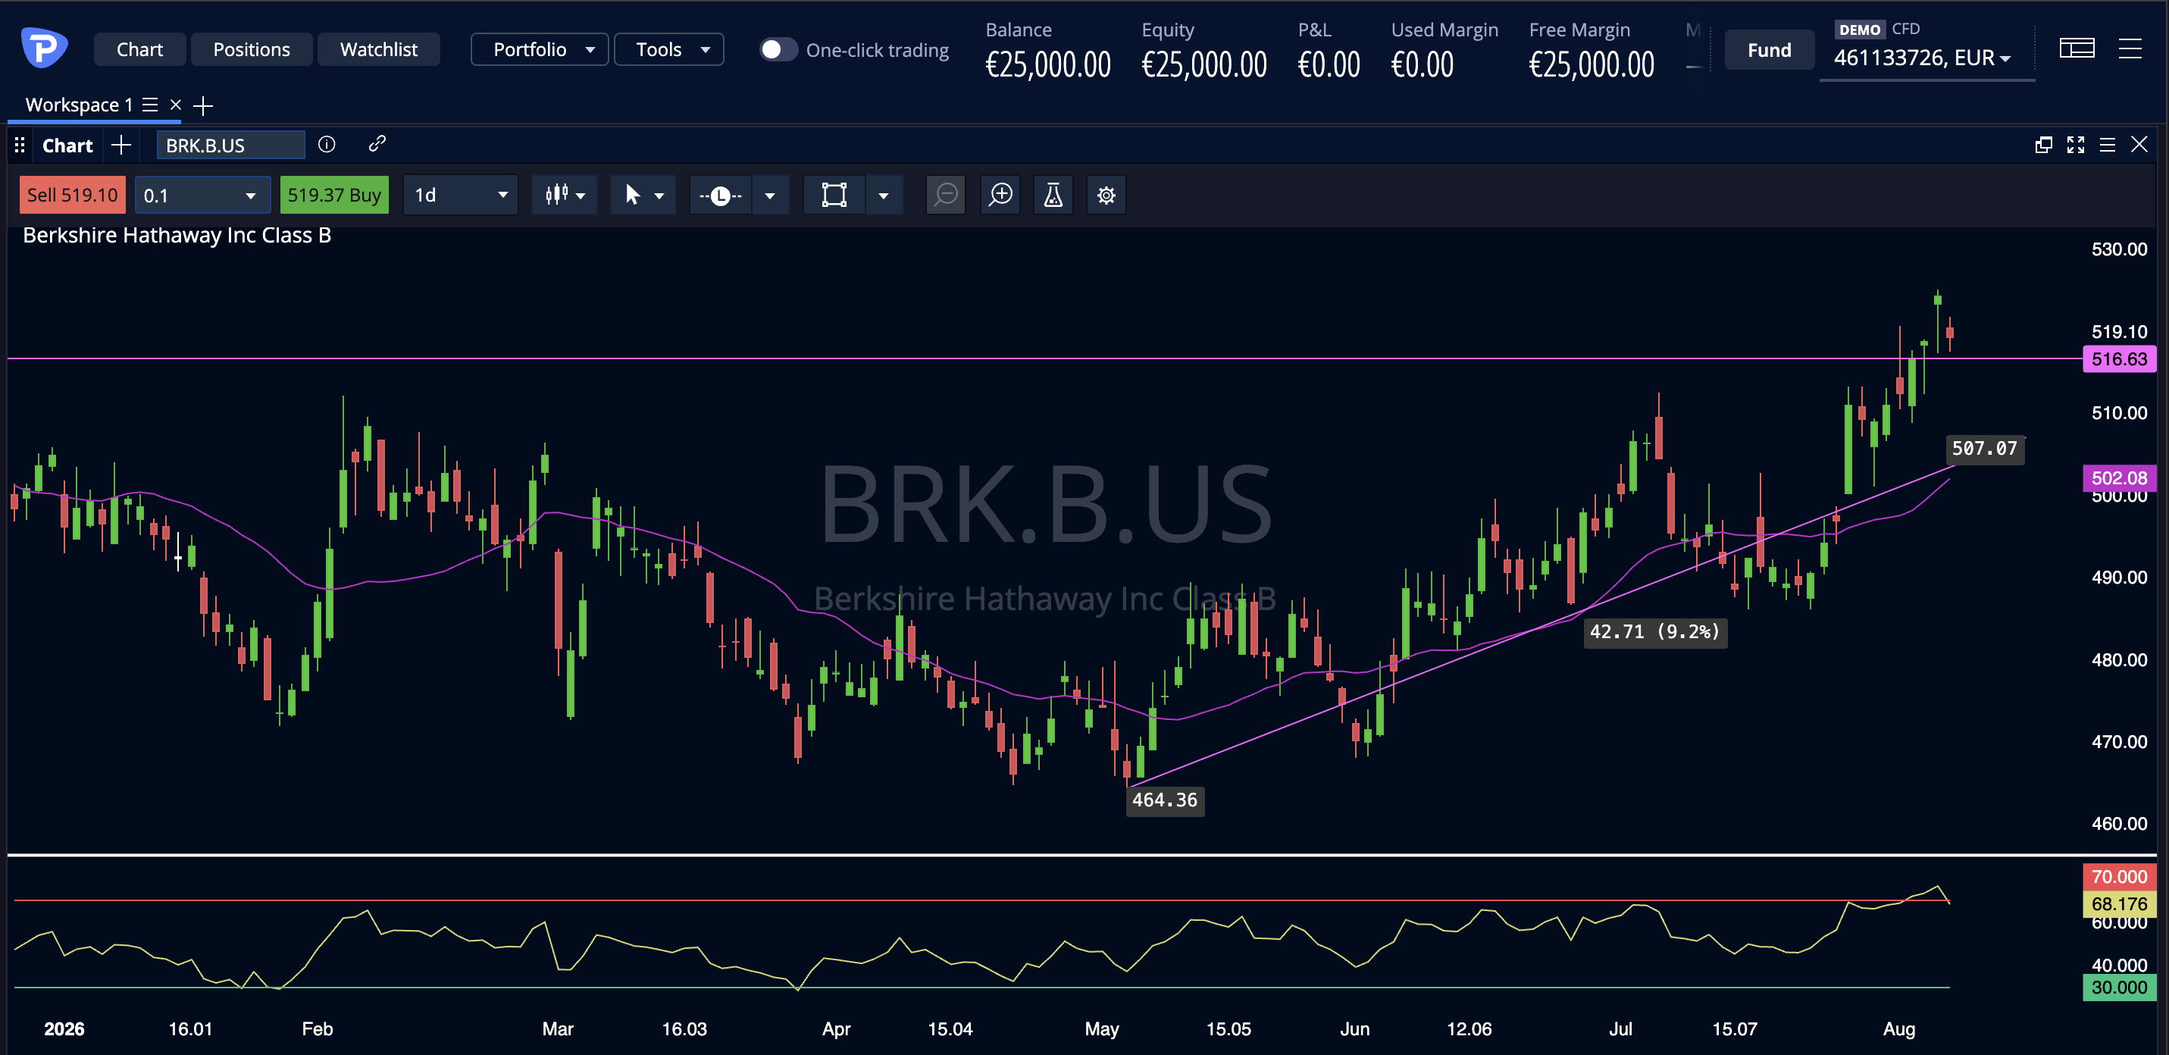Select the Chart panel tab
The image size is (2169, 1055).
click(x=67, y=145)
